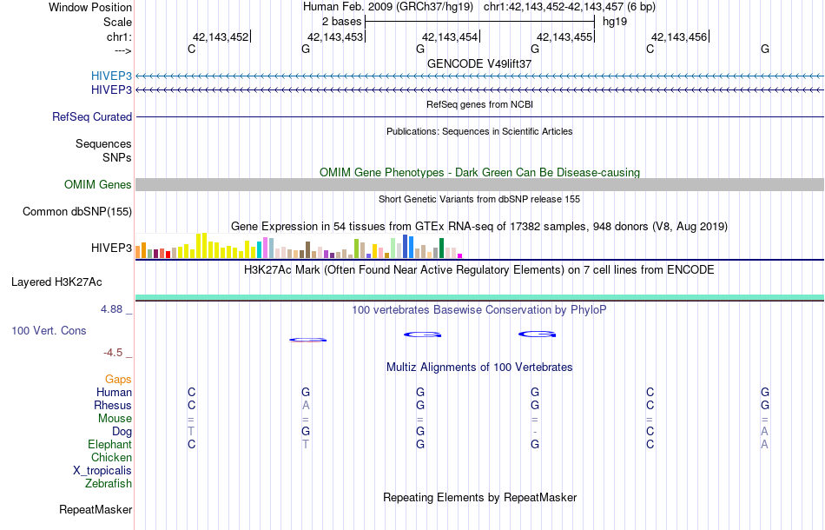The image size is (825, 530).
Task: Click the Common dbSNP(155) track label
Action: coord(76,212)
